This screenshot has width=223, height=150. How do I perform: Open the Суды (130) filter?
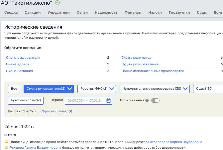208,89
